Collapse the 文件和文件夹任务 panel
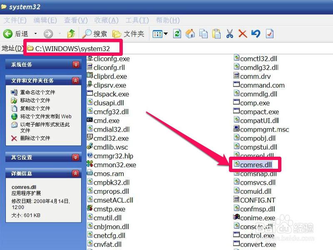The height and width of the screenshot is (250, 333). coord(76,80)
